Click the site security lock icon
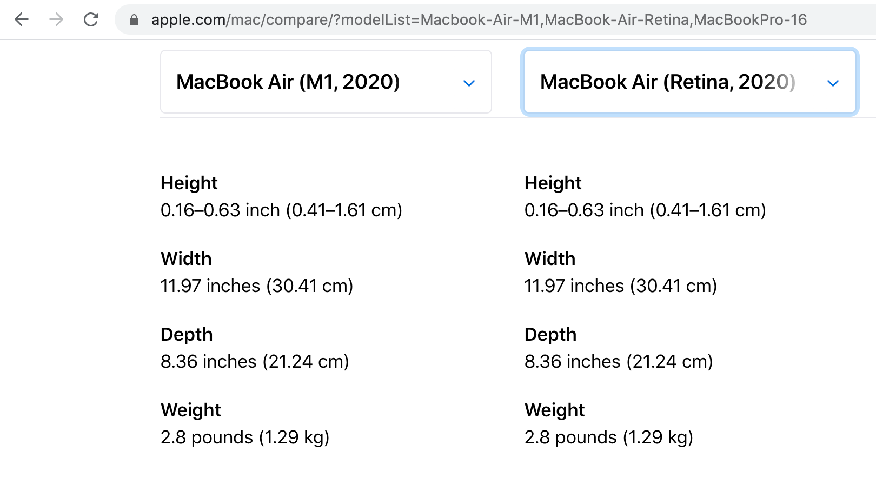The image size is (876, 504). click(x=134, y=21)
